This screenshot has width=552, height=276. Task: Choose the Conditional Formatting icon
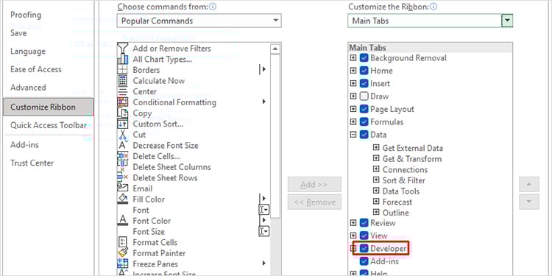pos(122,102)
